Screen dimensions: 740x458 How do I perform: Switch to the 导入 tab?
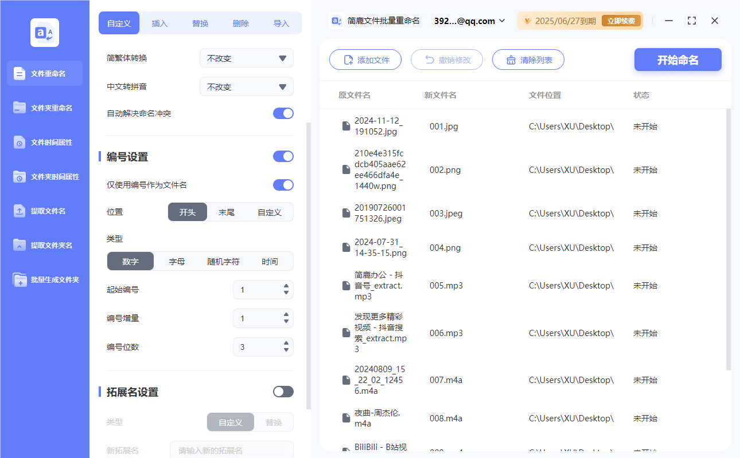click(281, 23)
